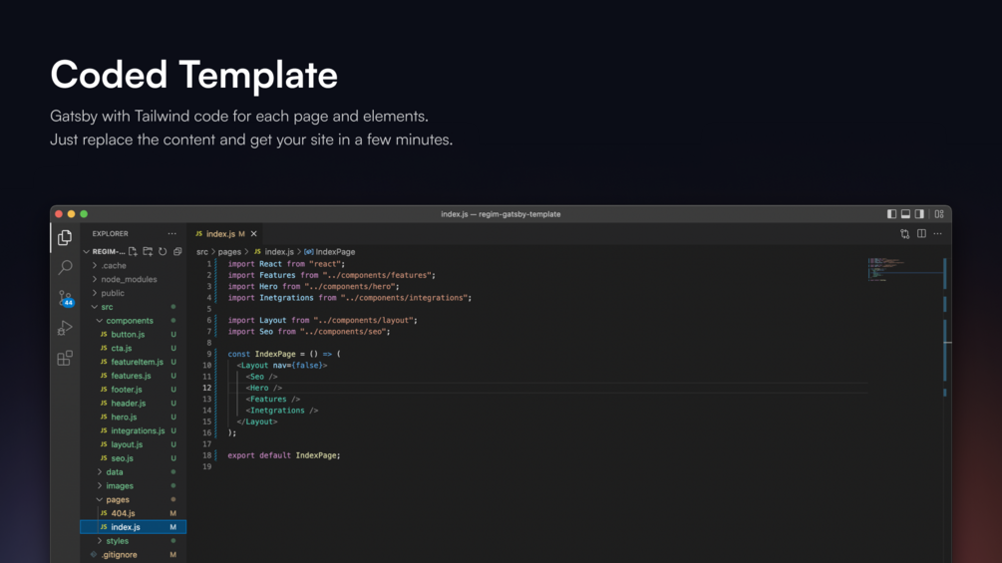Split the editor to the right
Screen dimensions: 1002x563
click(921, 233)
